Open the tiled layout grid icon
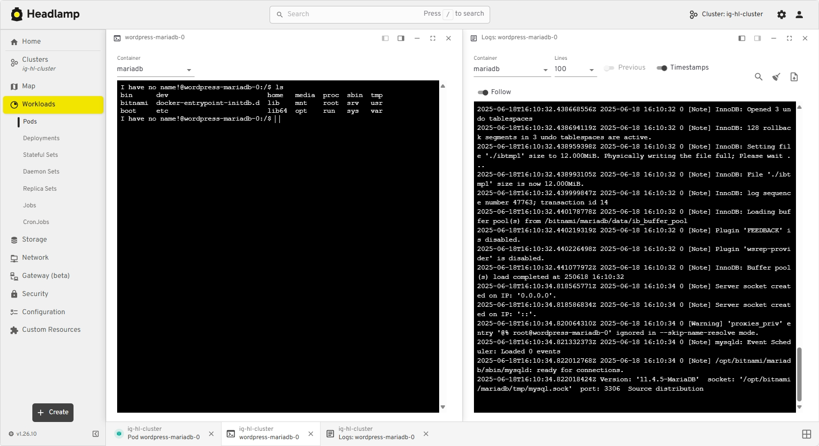This screenshot has height=446, width=819. tap(806, 434)
